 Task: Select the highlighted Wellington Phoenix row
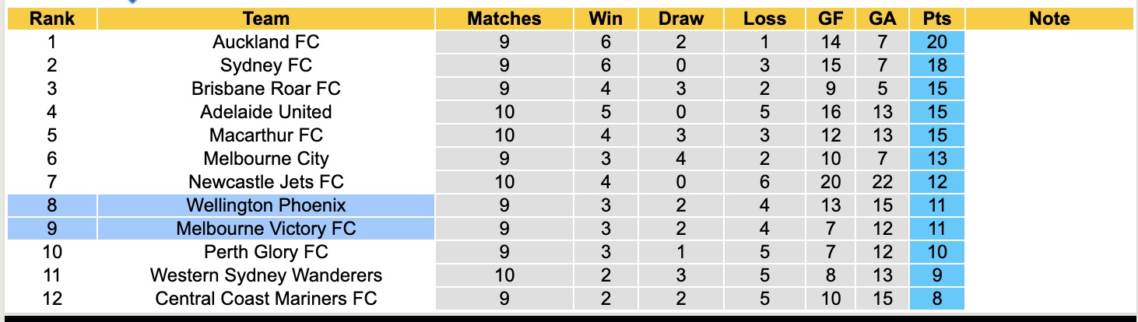point(571,205)
